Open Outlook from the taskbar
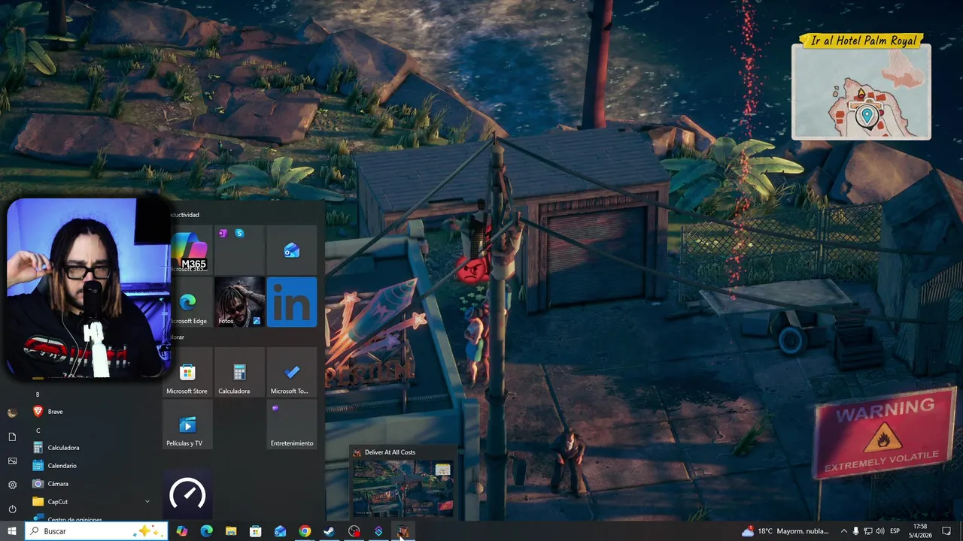The image size is (963, 541). (x=280, y=531)
